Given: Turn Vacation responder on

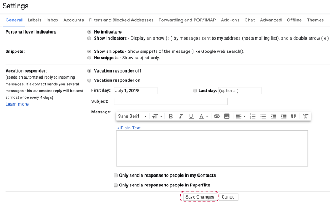Looking at the screenshot, I should pos(89,80).
